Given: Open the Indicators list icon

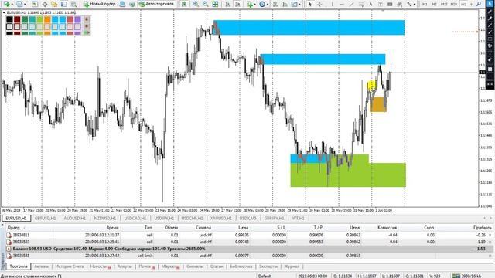Looking at the screenshot, I should click(x=250, y=4).
